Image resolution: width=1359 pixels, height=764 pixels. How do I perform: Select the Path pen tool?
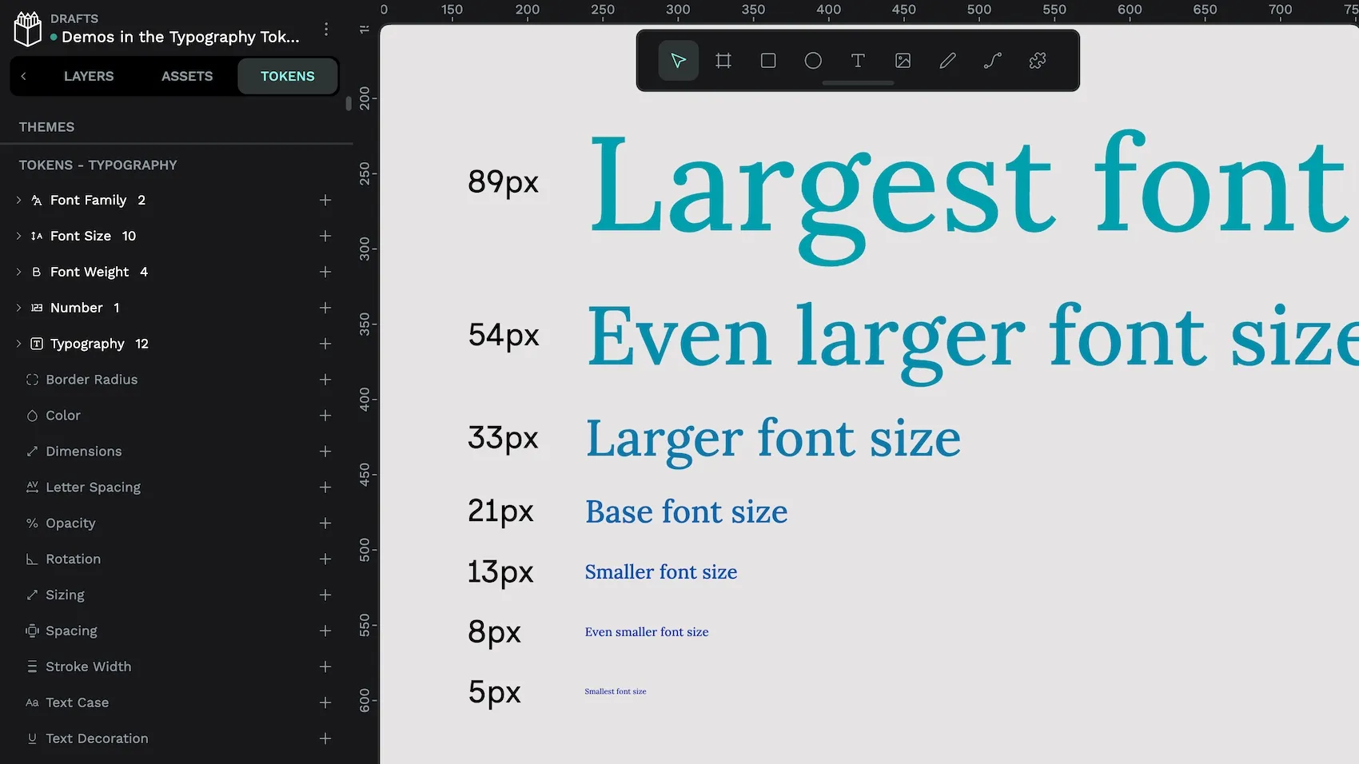[947, 60]
